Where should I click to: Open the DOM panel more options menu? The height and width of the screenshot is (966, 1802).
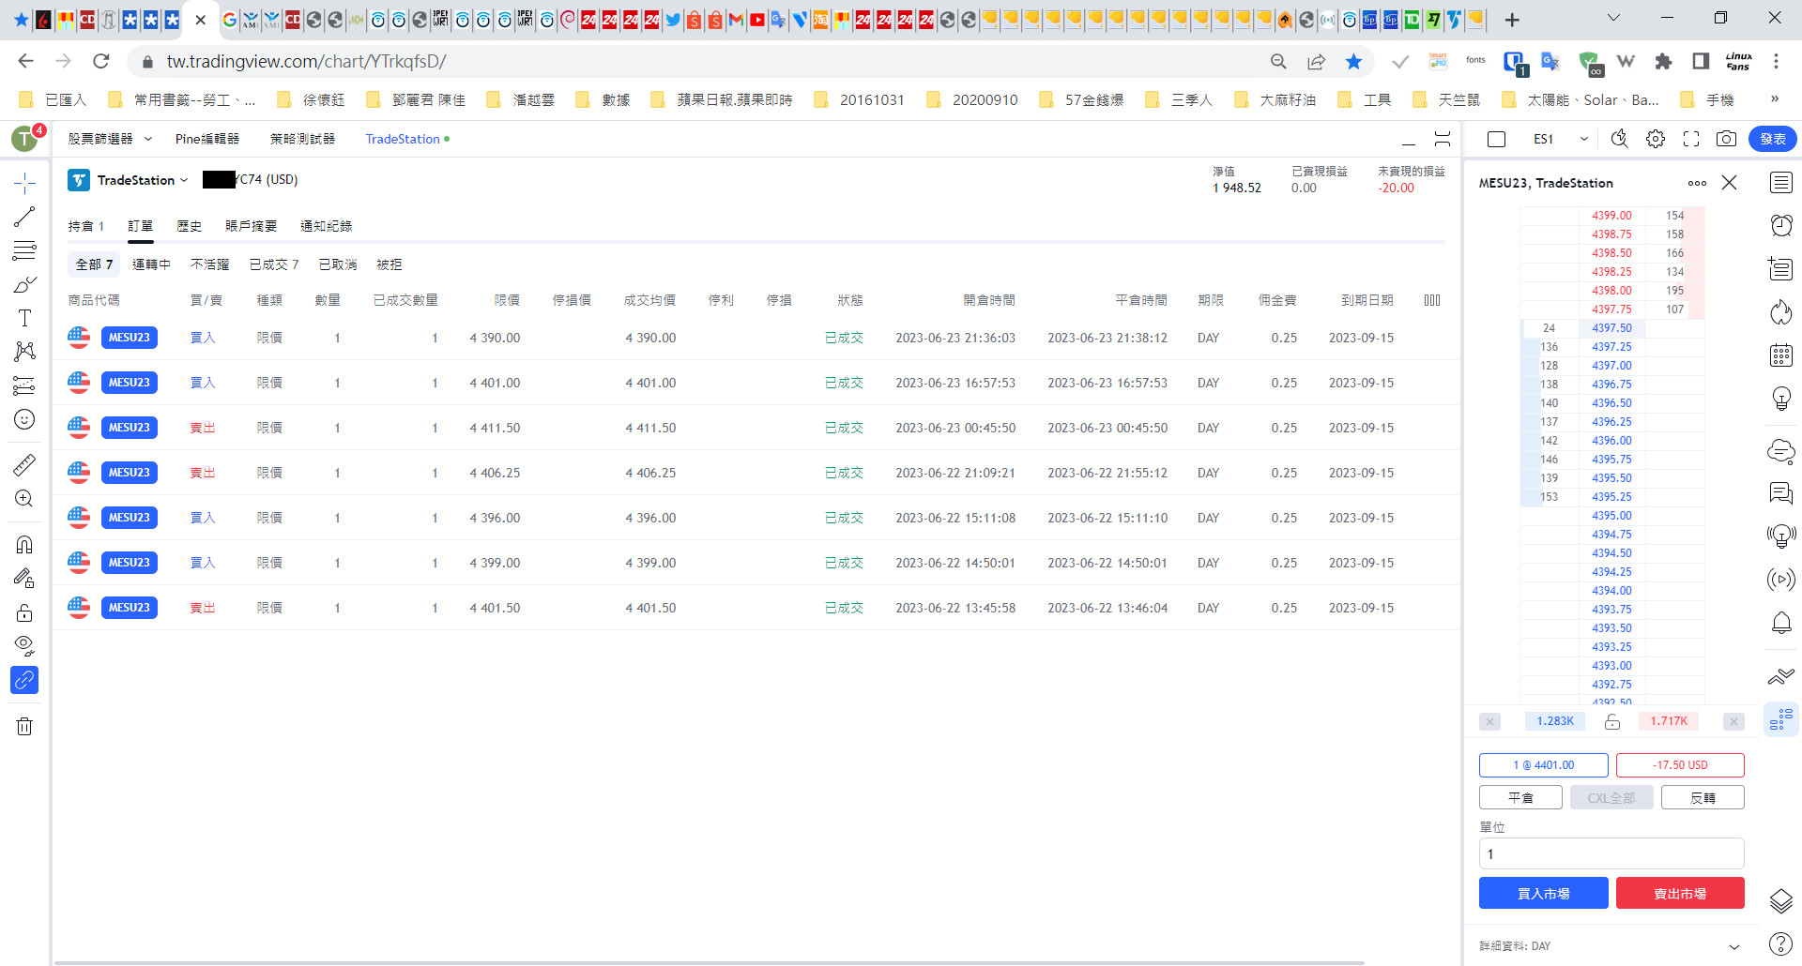click(x=1697, y=183)
